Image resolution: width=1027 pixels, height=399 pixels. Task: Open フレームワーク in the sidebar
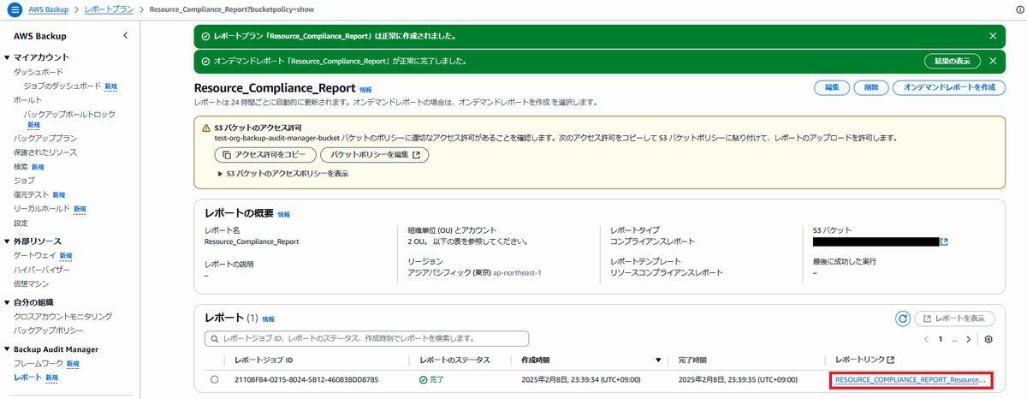(x=39, y=363)
